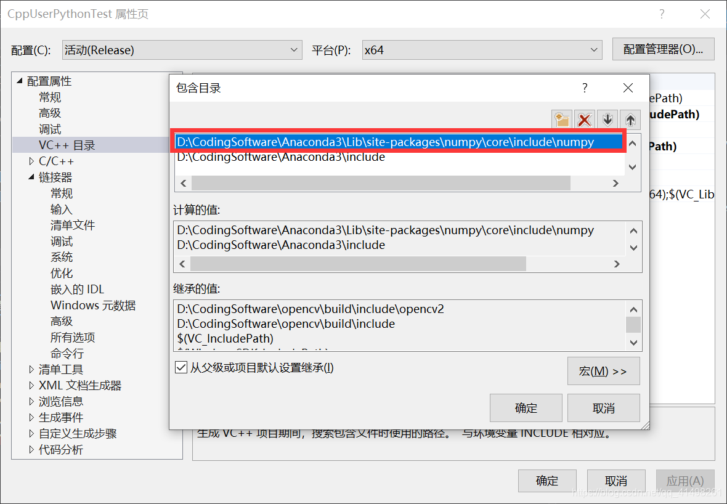Add a new include directory line
The height and width of the screenshot is (504, 727).
coord(562,120)
